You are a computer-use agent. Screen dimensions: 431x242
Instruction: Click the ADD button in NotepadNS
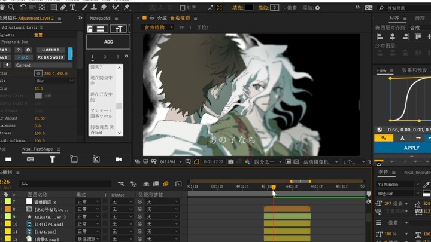pyautogui.click(x=108, y=42)
